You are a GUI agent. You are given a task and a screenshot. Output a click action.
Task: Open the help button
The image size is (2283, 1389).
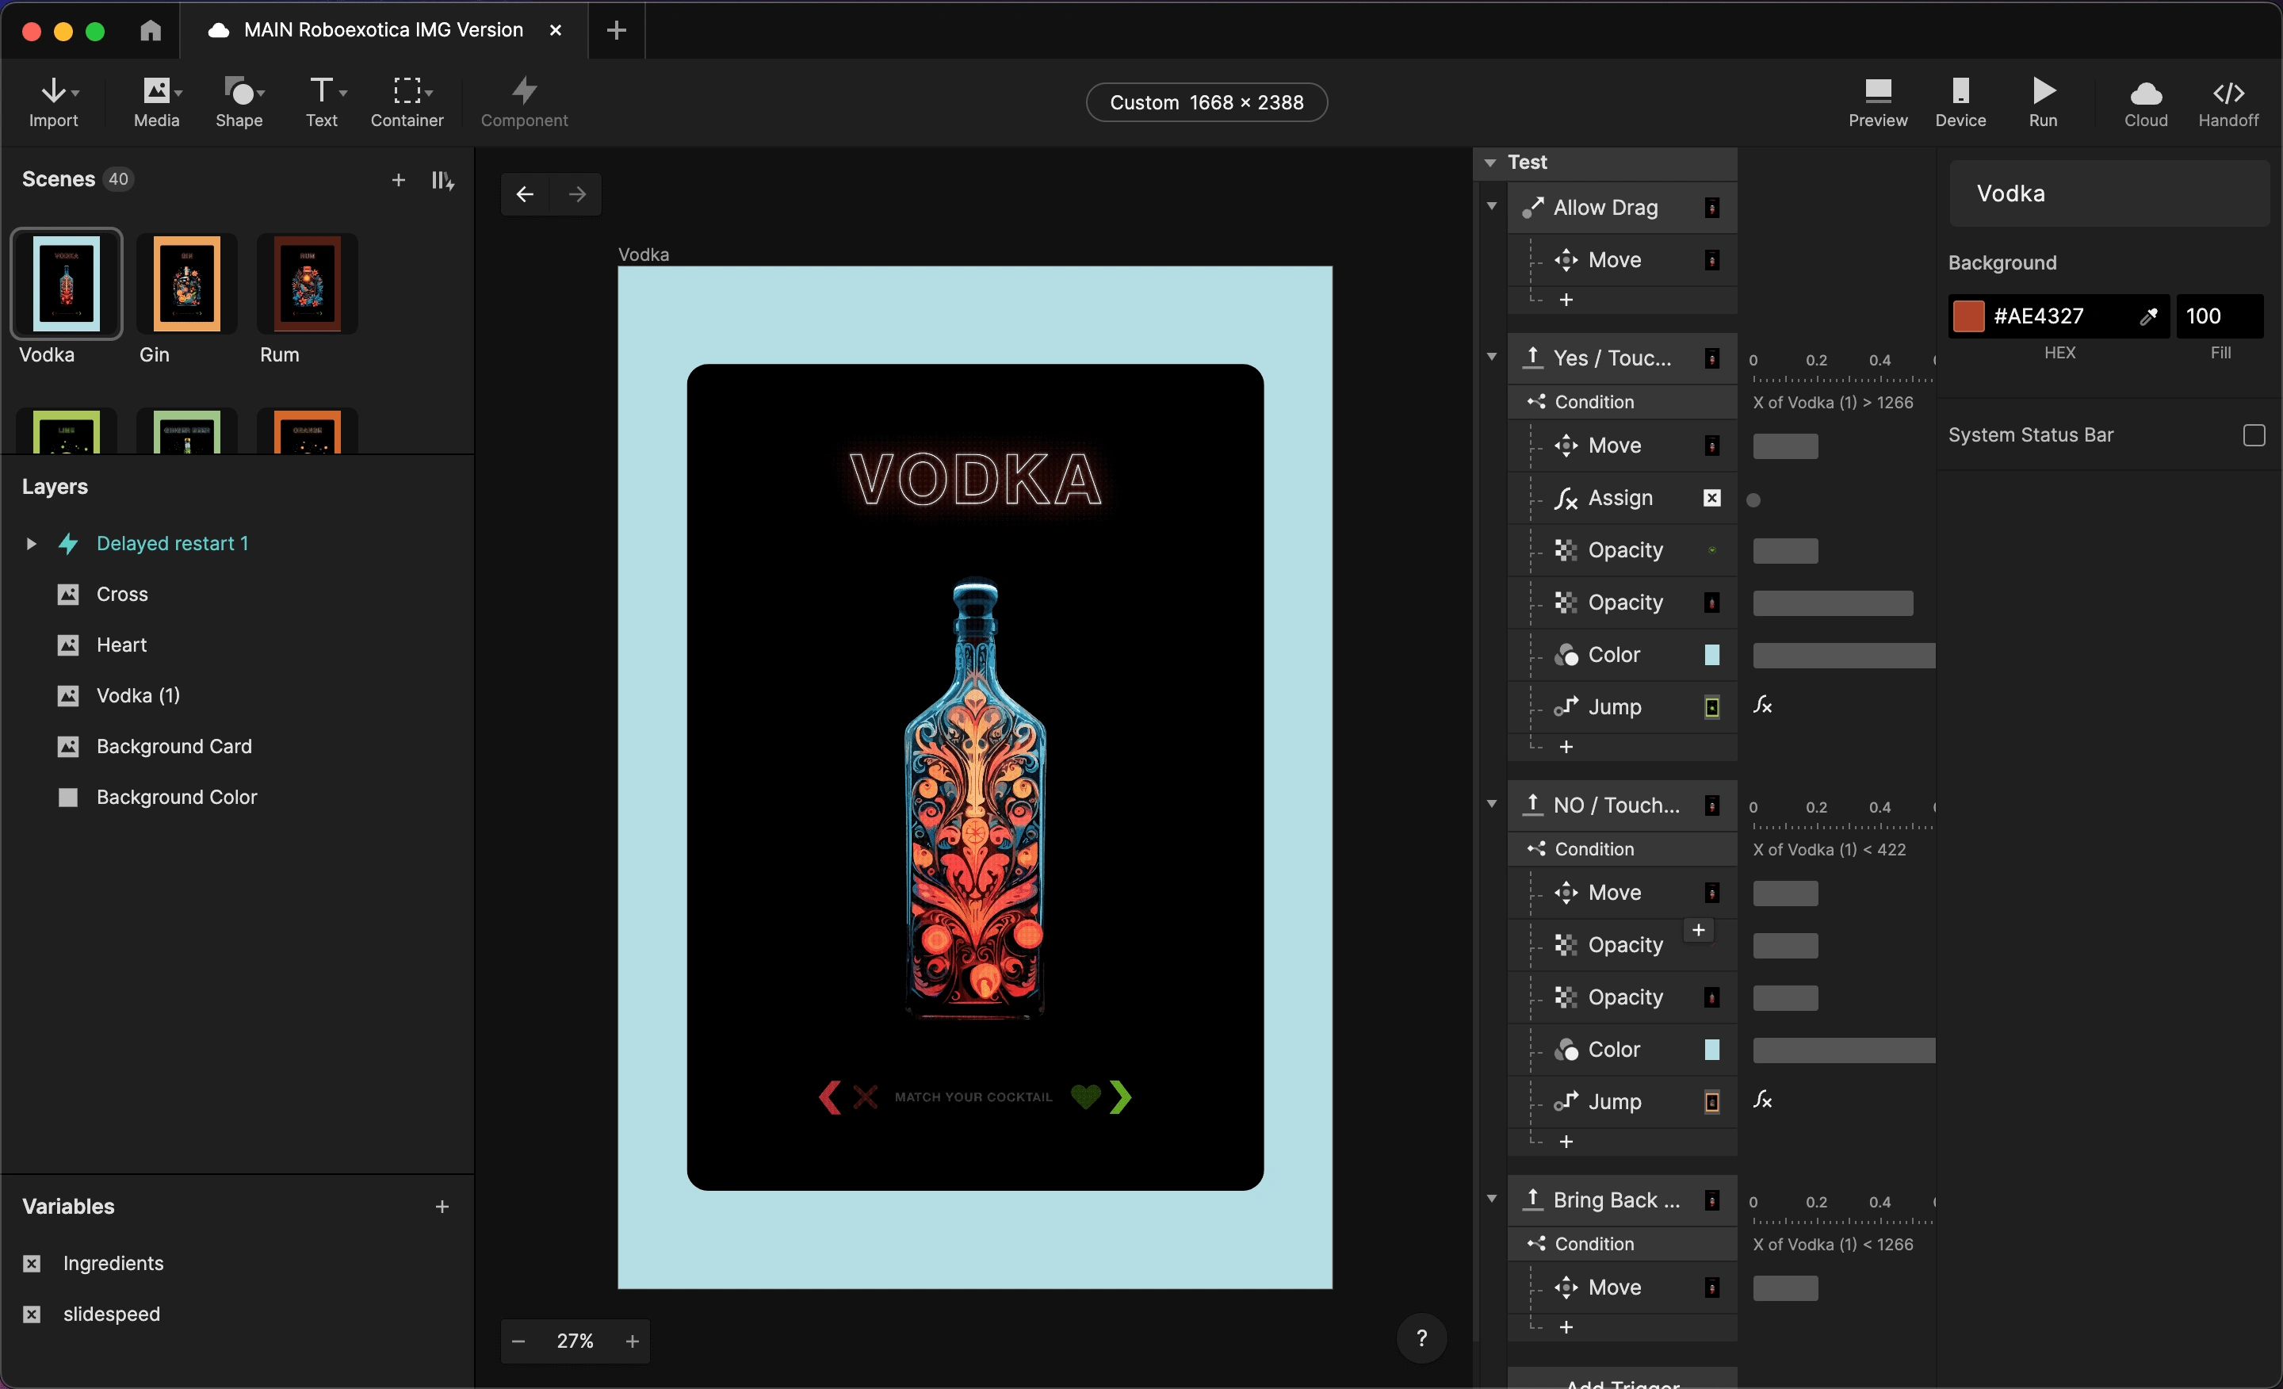tap(1421, 1338)
